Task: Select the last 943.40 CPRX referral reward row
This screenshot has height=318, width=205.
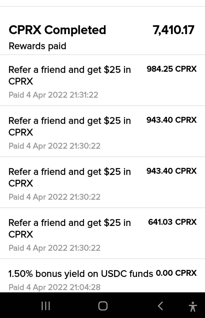Action: coord(102,182)
